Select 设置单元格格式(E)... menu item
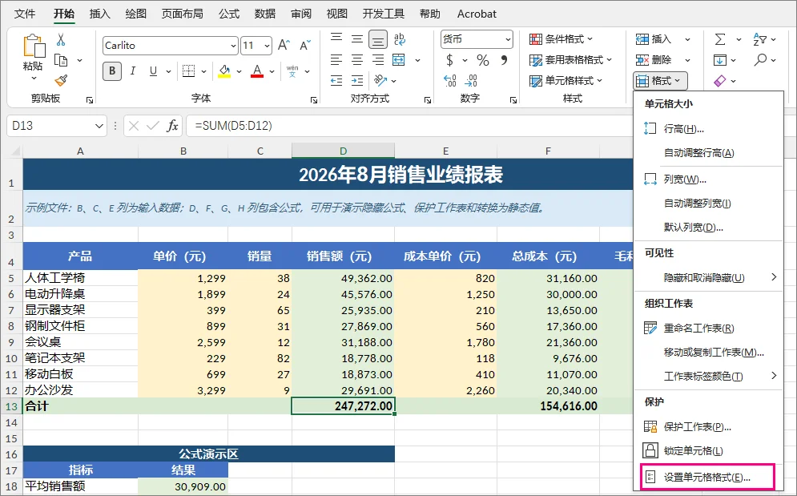 (x=709, y=478)
